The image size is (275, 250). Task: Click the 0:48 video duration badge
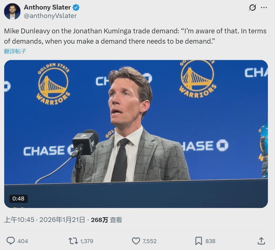pyautogui.click(x=19, y=199)
